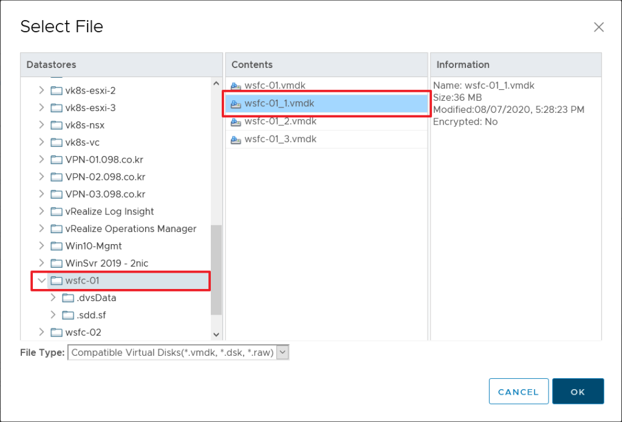Click the datastore scrollbar down arrow
622x422 pixels.
tap(216, 334)
